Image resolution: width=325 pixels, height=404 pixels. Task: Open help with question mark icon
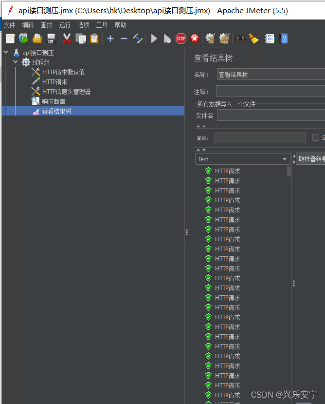click(284, 38)
